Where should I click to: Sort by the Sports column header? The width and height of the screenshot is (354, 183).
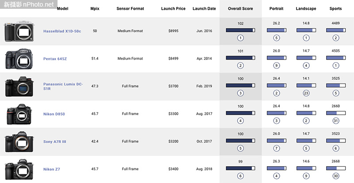point(335,9)
